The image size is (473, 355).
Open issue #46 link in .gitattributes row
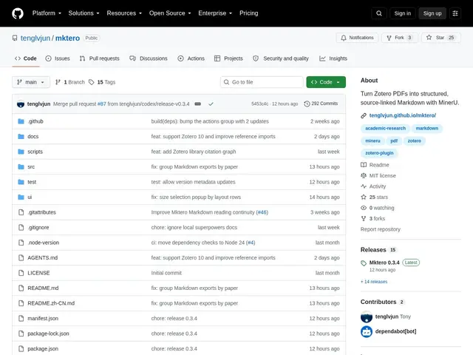[262, 212]
